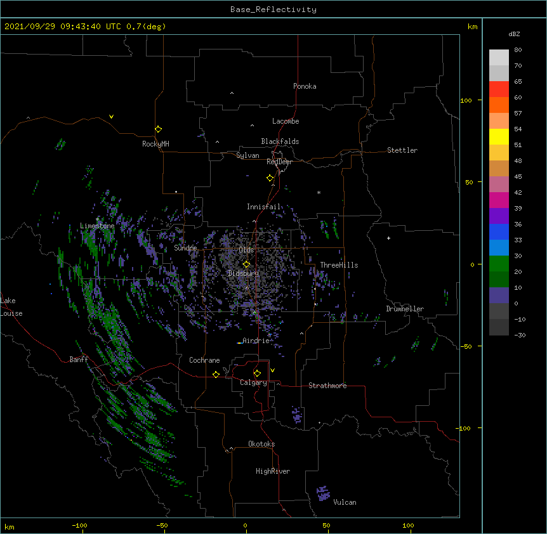Click the 2021/09/29 09:43:40 UTC timestamp
The height and width of the screenshot is (534, 547).
click(63, 27)
